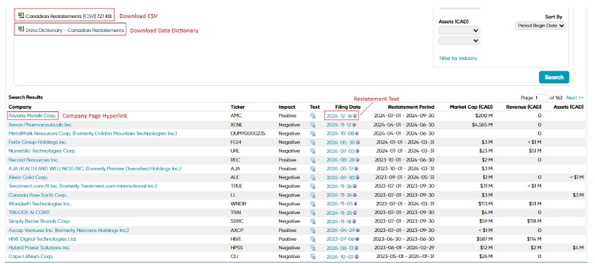Screen dimensions: 595x264
Task: Open the text icon for Simply Better Brands Corp.
Action: pyautogui.click(x=312, y=221)
